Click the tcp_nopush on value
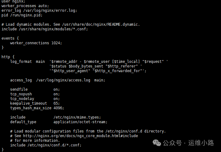Screen dimensions: 221x152 point(57,94)
